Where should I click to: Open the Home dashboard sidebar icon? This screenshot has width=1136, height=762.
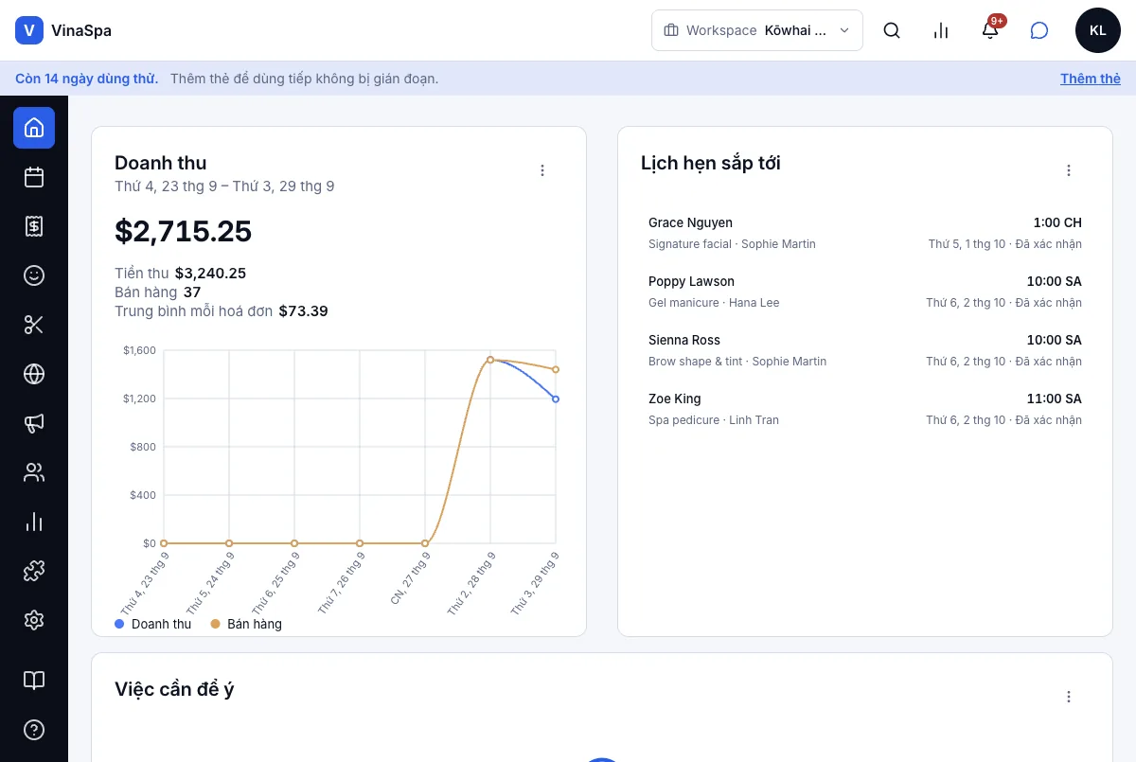coord(34,128)
